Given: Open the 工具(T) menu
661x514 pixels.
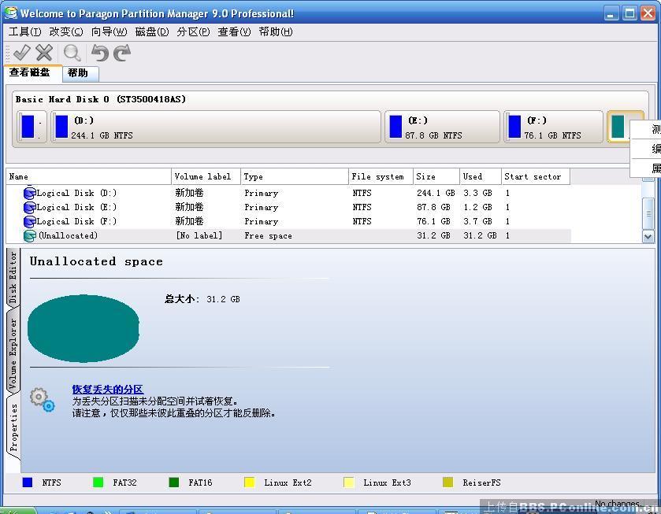Looking at the screenshot, I should (24, 31).
